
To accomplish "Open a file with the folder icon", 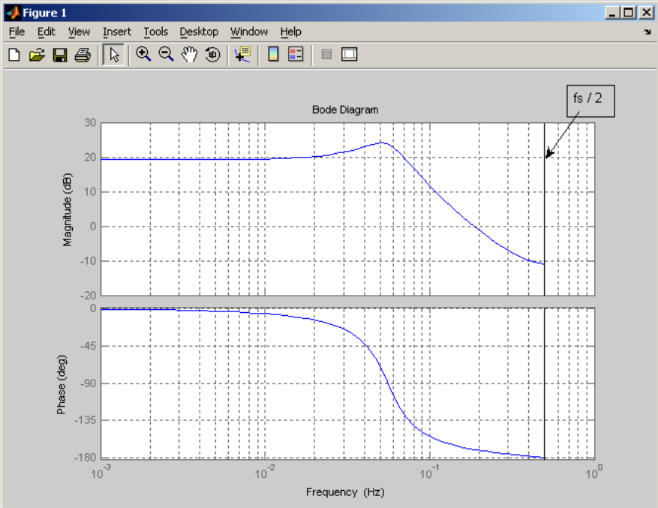I will point(37,55).
